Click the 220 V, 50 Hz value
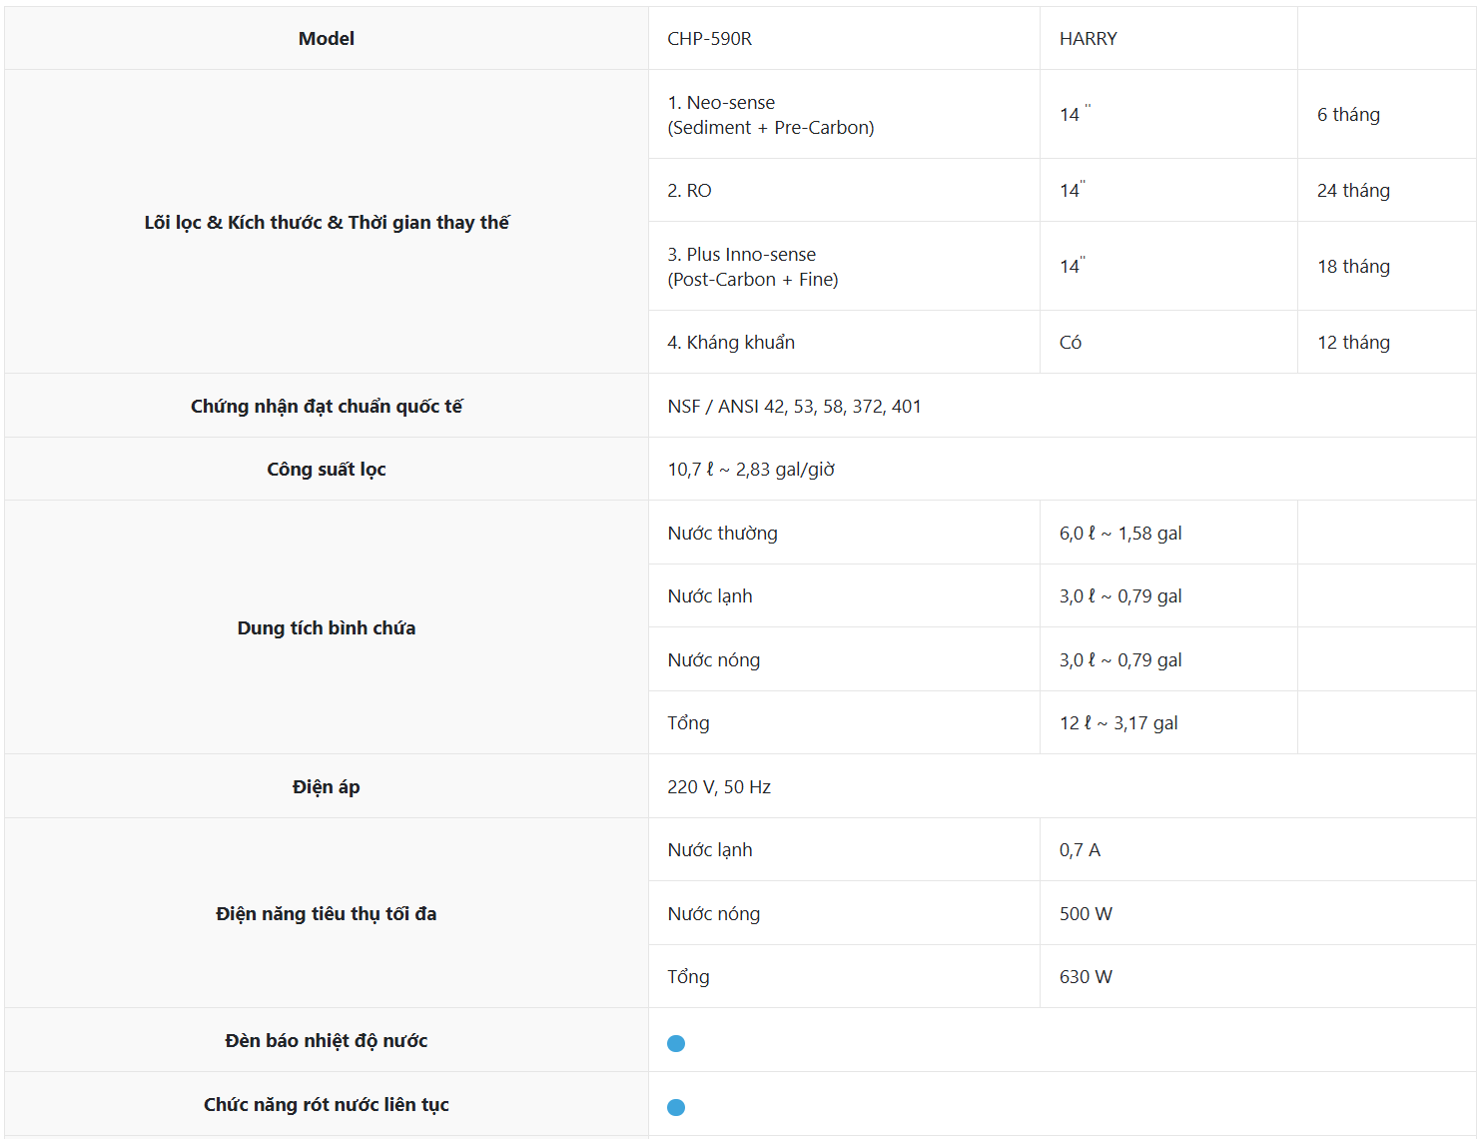The width and height of the screenshot is (1480, 1139). [719, 787]
